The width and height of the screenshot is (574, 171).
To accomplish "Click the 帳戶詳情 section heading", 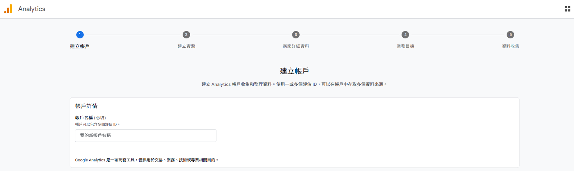I will coord(86,106).
